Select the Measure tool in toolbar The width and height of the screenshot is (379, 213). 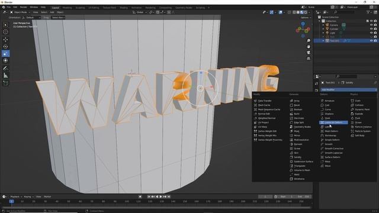5,76
